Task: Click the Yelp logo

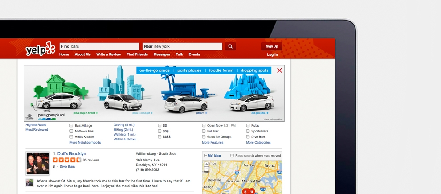Action: 41,49
